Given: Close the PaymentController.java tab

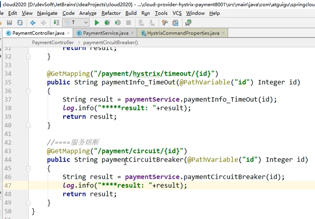Looking at the screenshot, I should [x=68, y=33].
